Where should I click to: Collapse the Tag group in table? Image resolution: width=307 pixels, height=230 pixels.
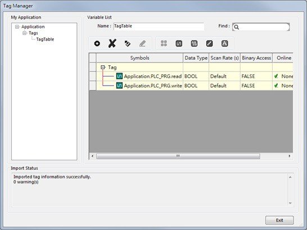click(103, 67)
